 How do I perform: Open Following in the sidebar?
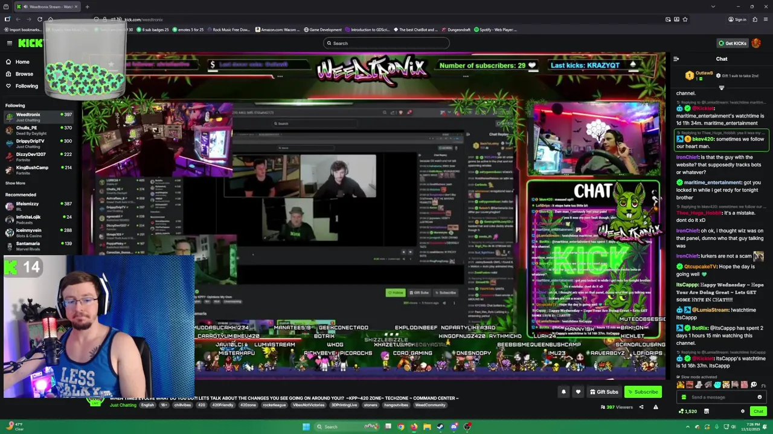27,86
